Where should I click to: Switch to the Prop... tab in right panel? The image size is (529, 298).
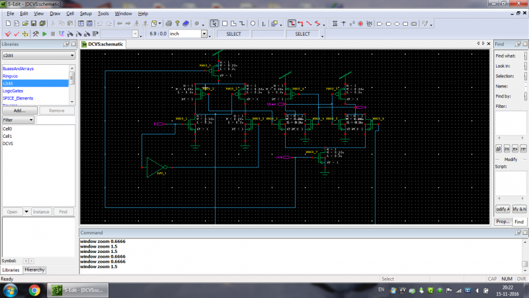[x=503, y=222]
